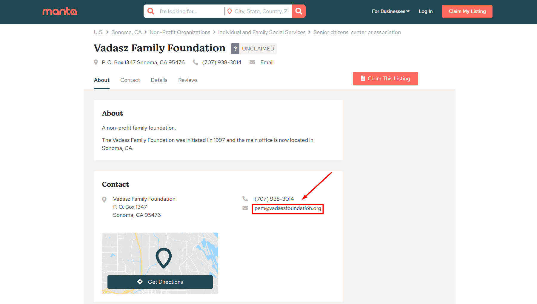Click the map marker on the map
The width and height of the screenshot is (537, 304).
tap(164, 258)
